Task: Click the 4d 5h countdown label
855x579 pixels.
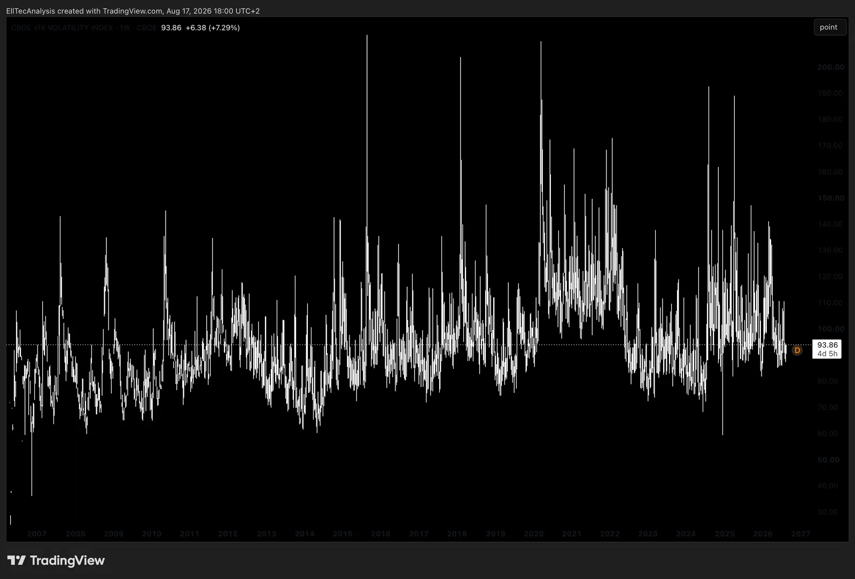Action: coord(827,354)
